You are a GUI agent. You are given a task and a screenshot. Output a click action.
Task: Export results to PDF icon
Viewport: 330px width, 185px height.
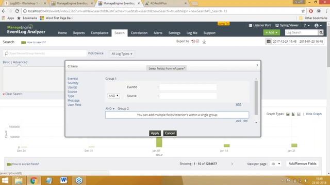(x=193, y=41)
